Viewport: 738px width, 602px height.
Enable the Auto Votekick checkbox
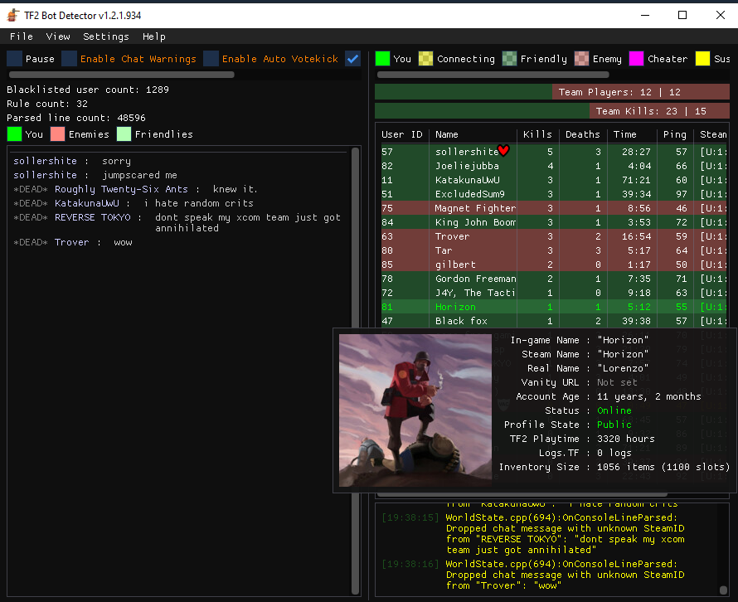(x=211, y=59)
